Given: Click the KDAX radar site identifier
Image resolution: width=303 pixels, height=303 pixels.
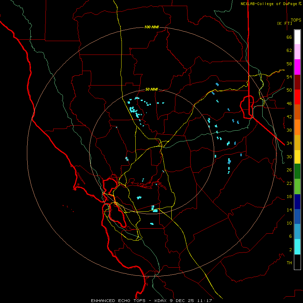Looking at the screenshot, I should [161, 301].
